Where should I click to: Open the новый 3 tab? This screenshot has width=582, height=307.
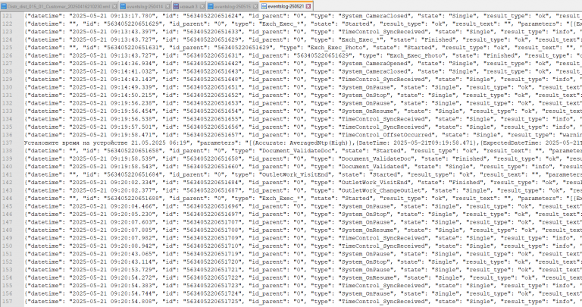(188, 6)
